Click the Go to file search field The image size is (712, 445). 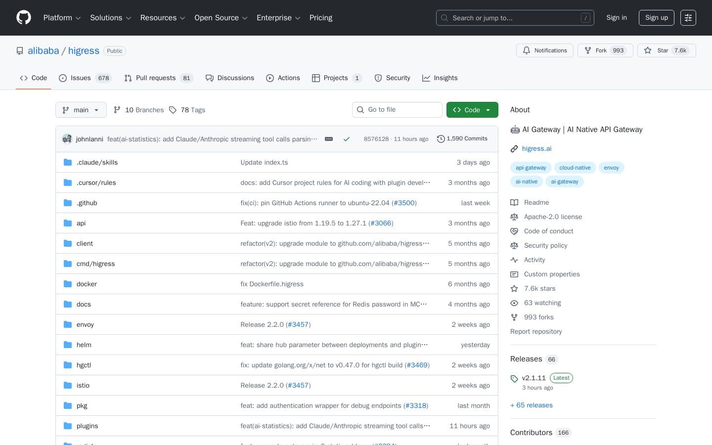[x=397, y=109]
